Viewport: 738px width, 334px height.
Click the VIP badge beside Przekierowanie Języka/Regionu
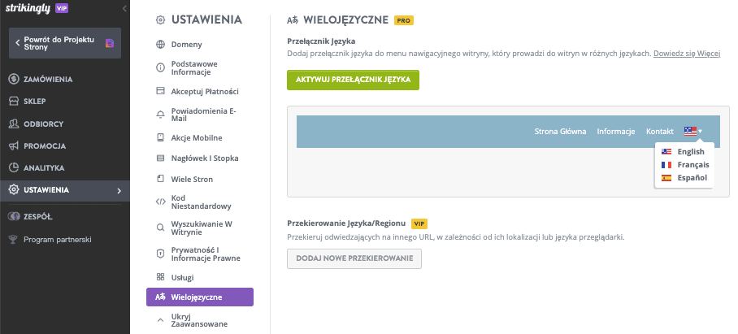tap(419, 223)
